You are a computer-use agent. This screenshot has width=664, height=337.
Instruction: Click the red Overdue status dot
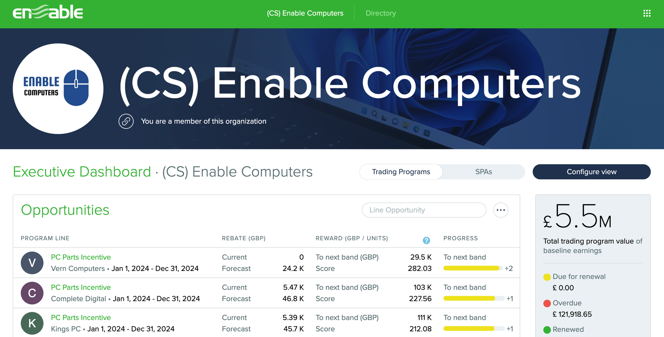[x=547, y=303]
